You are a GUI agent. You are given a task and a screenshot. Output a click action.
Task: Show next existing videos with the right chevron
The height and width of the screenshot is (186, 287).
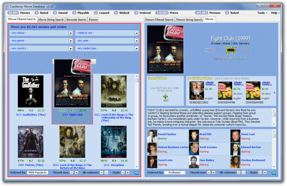pos(274,93)
